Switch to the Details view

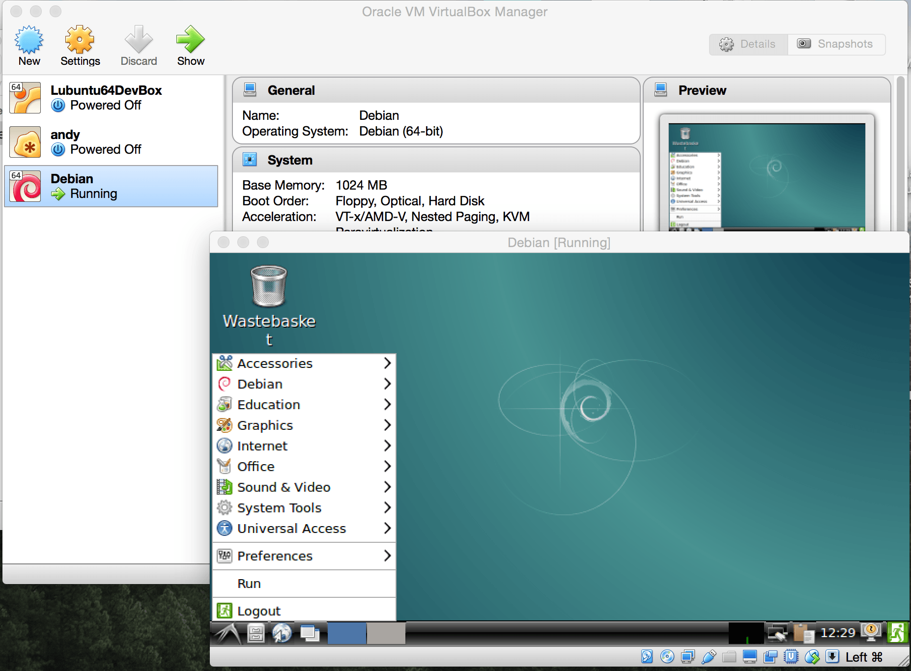748,44
